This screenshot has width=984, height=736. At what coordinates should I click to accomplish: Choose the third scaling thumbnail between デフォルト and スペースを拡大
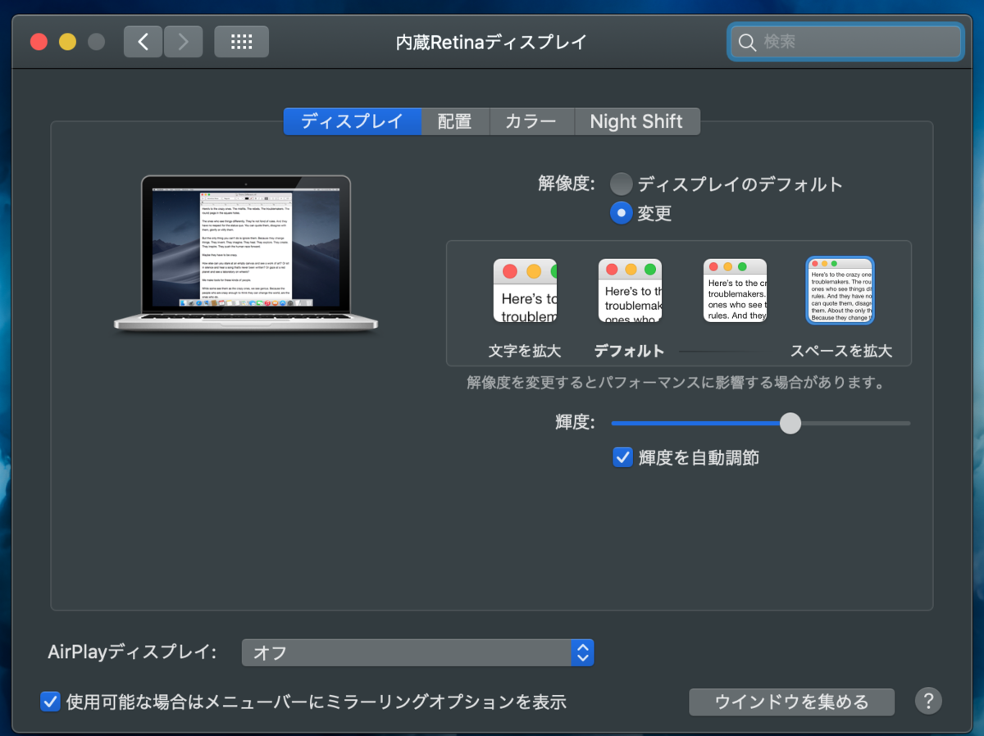pos(735,291)
